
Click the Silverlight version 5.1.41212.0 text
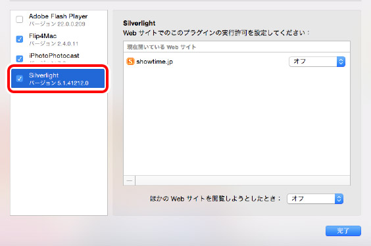pos(59,83)
